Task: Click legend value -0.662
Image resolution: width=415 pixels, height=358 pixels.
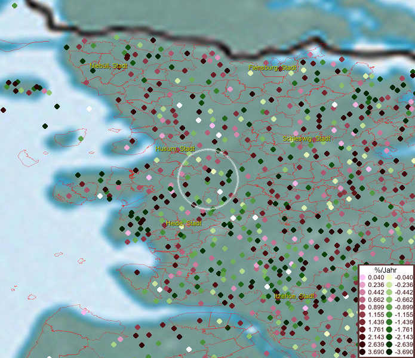Action: [404, 300]
